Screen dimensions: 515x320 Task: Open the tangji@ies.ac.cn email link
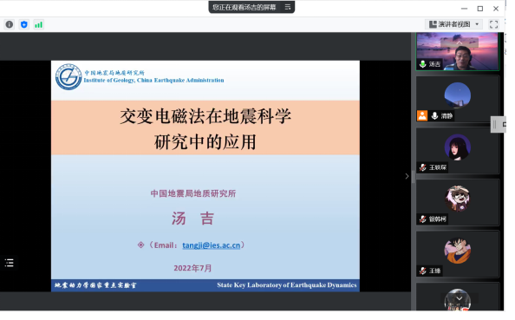point(212,245)
